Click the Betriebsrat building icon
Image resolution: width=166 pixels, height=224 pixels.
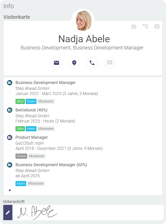[10, 110]
